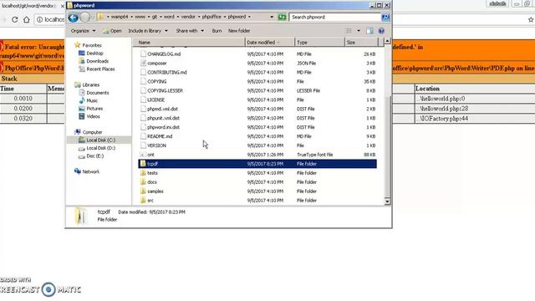535x301 pixels.
Task: Click vendor in the address path
Action: tap(188, 17)
